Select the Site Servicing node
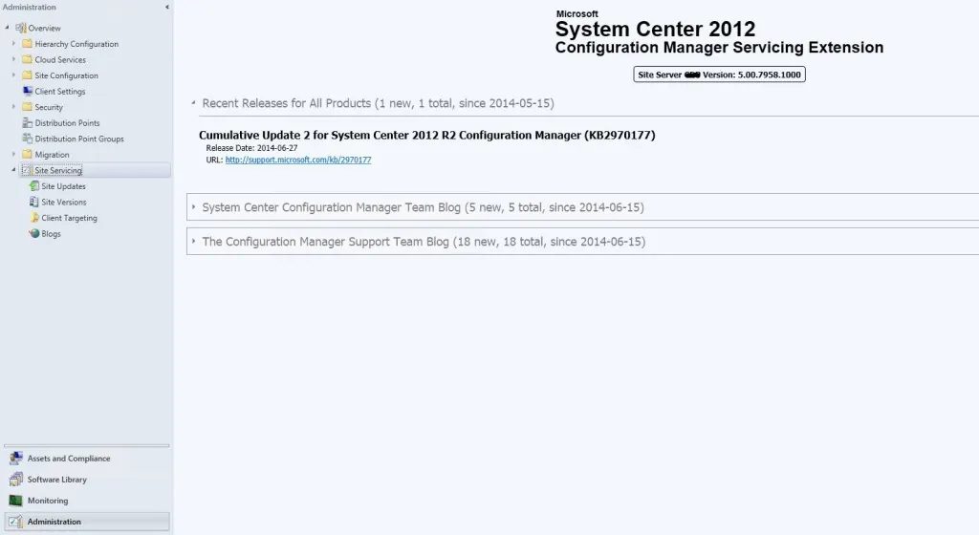The height and width of the screenshot is (535, 979). [58, 170]
